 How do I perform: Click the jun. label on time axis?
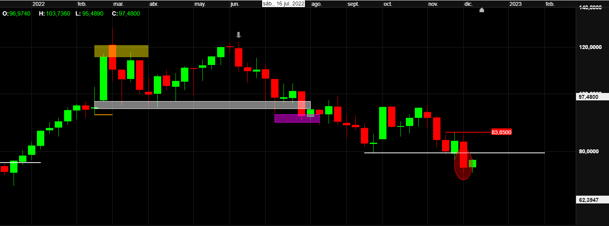click(235, 4)
